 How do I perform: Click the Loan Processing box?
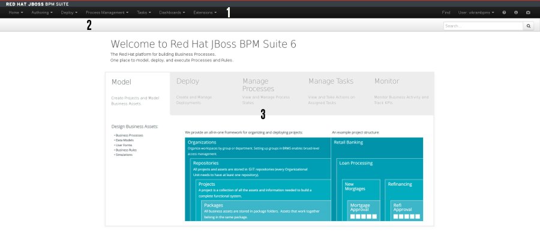[x=380, y=168]
